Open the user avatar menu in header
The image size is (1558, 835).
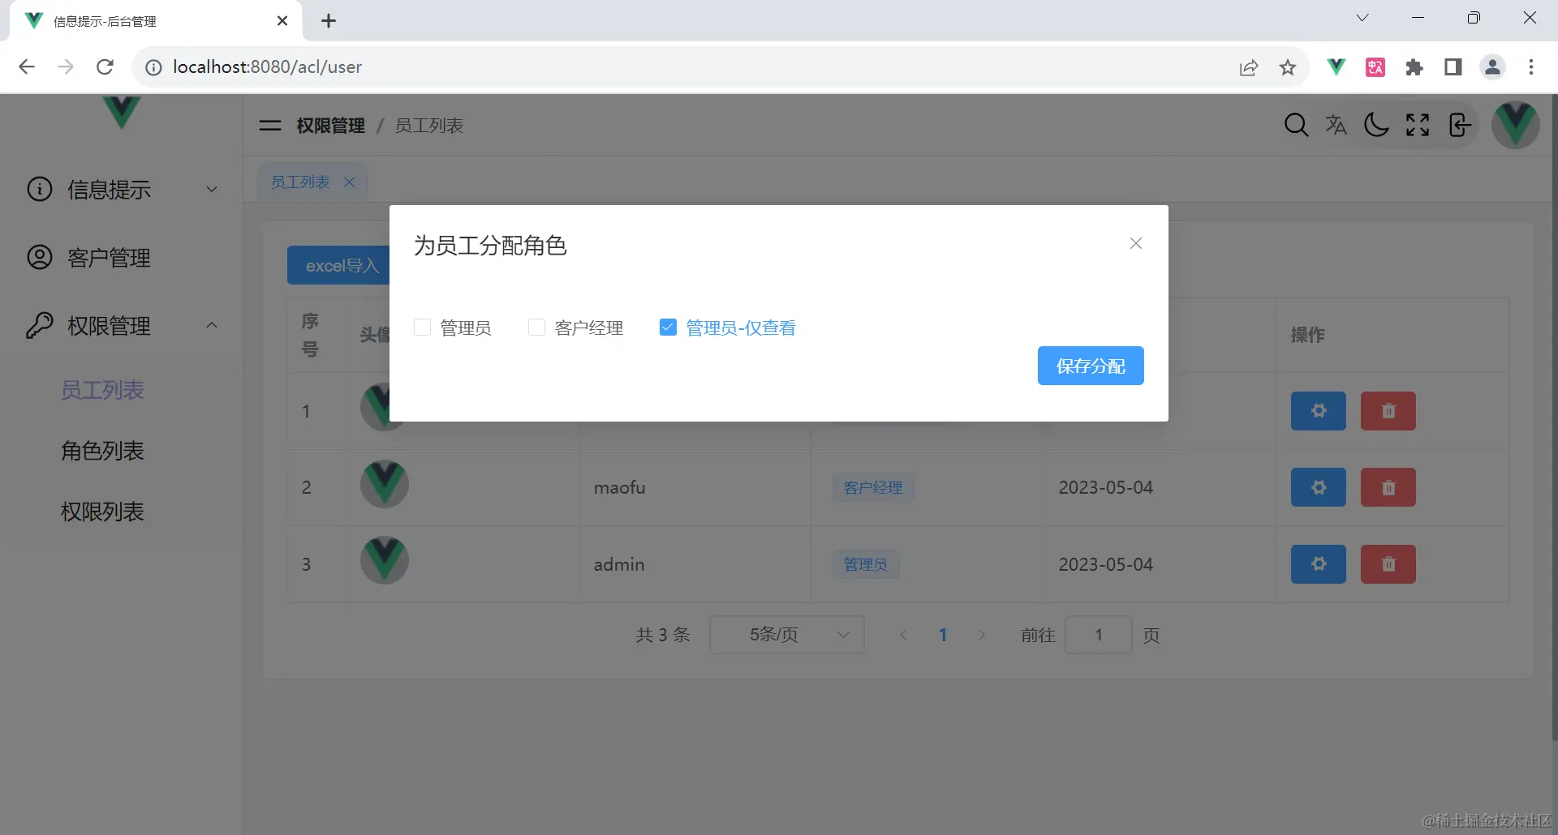click(1515, 125)
